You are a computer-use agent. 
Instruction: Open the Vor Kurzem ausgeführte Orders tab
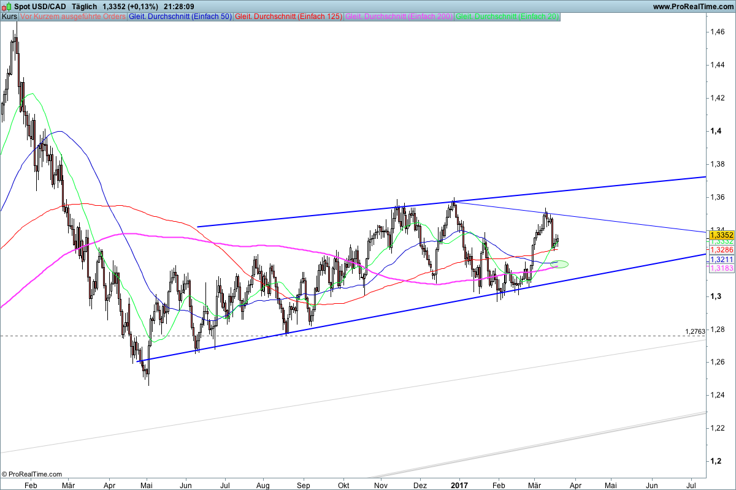[72, 17]
